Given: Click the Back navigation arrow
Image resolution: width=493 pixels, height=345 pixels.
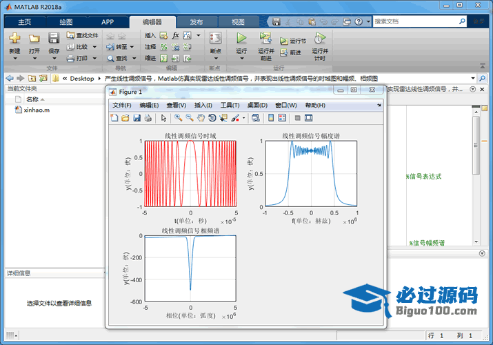Looking at the screenshot, I should [10, 78].
